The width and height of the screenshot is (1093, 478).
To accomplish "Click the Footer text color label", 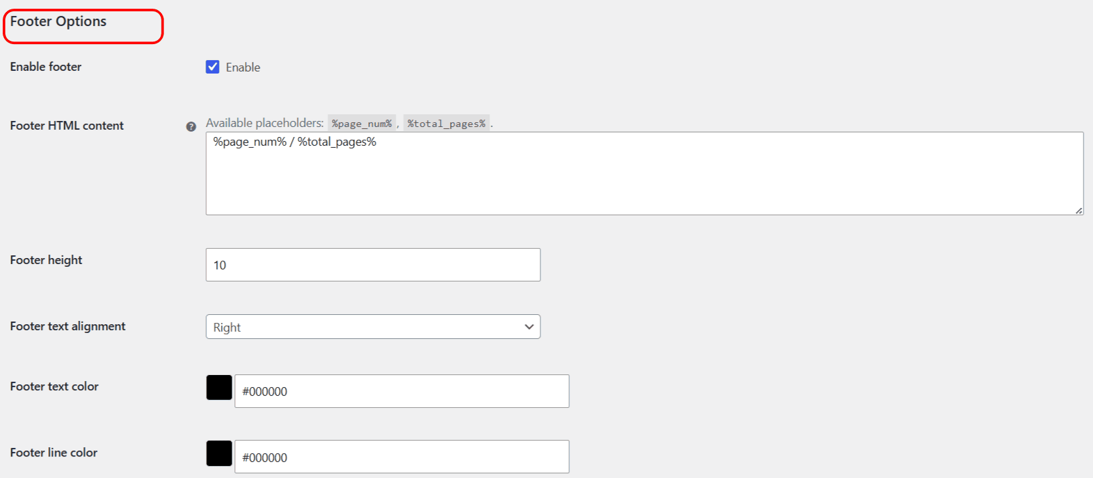I will click(x=54, y=386).
